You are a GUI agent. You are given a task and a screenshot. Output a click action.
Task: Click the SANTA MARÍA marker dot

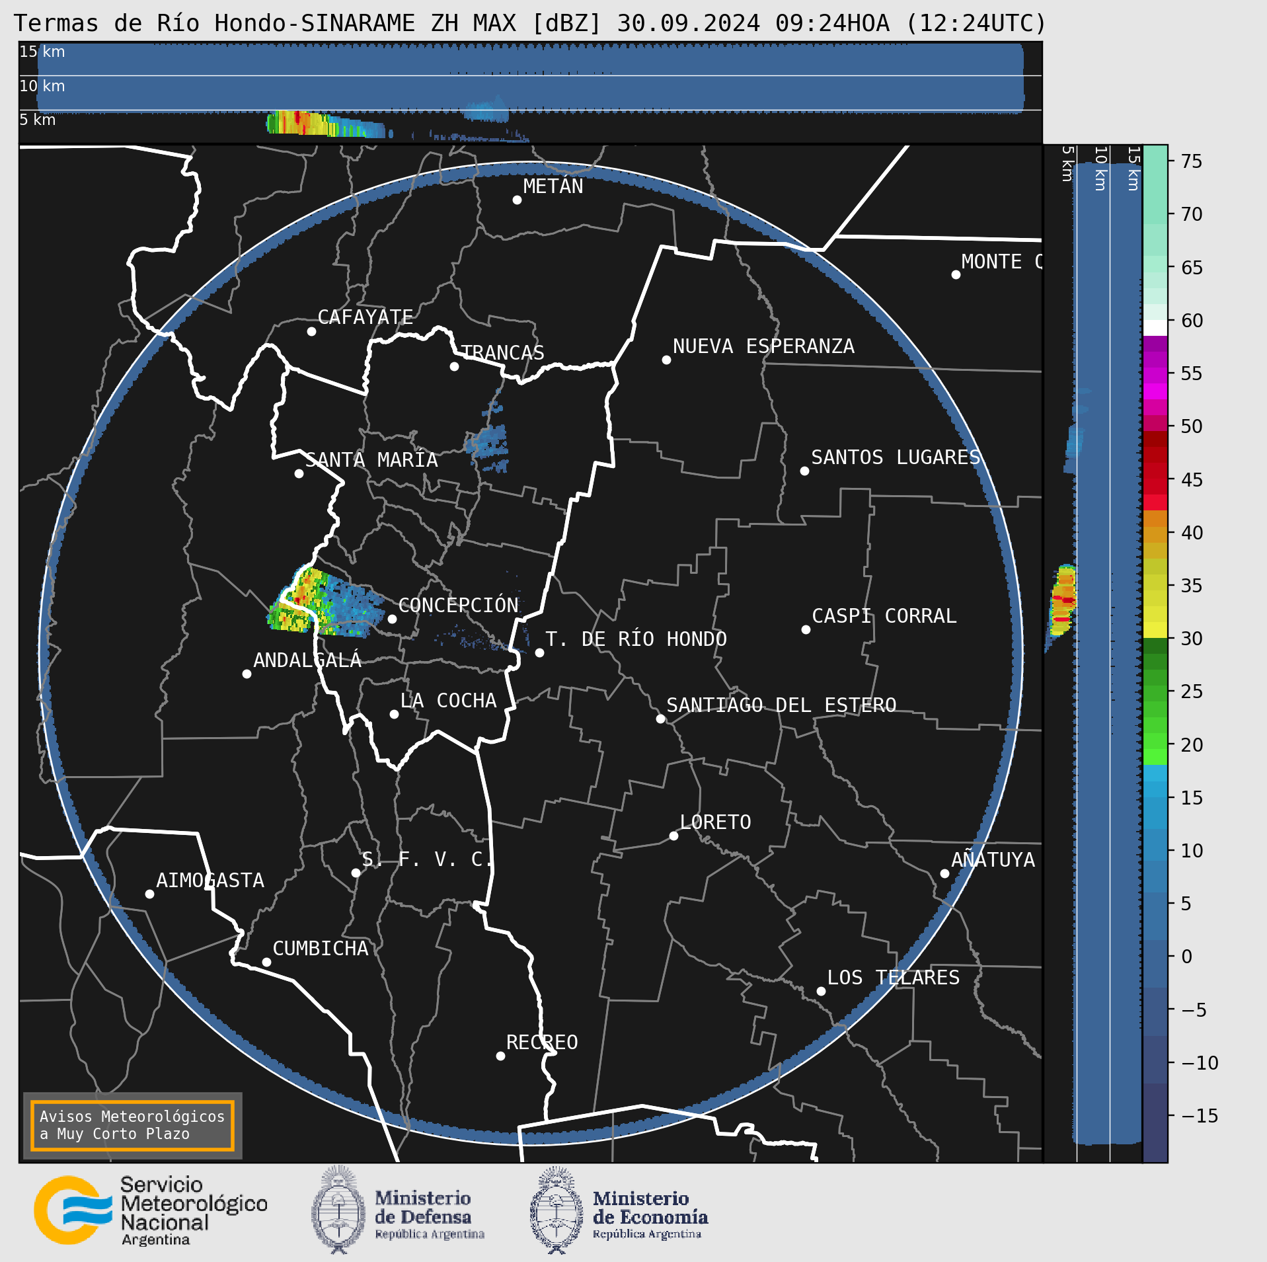coord(299,473)
